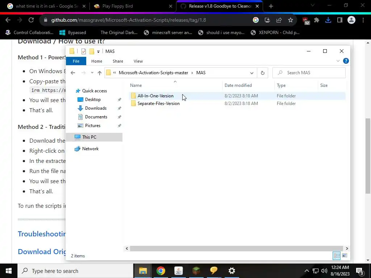Screen dimensions: 371x278
Task: Open Control Collaborati... bookmark
Action: (x=30, y=33)
